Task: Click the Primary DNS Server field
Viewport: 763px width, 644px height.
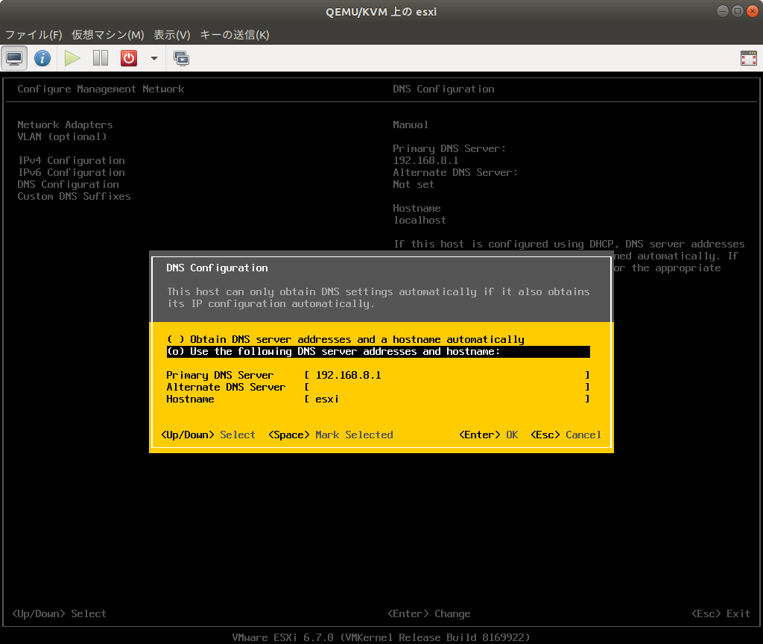Action: [x=447, y=376]
